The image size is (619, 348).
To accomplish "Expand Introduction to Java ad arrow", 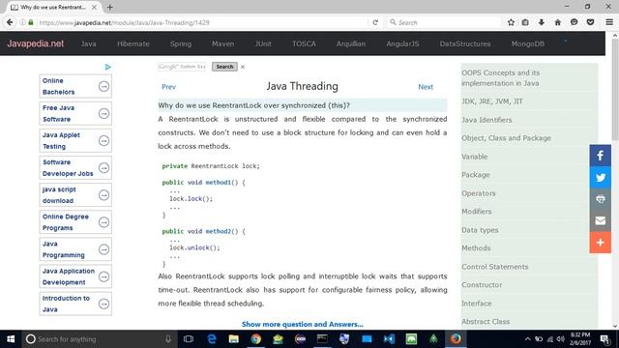I will (103, 304).
